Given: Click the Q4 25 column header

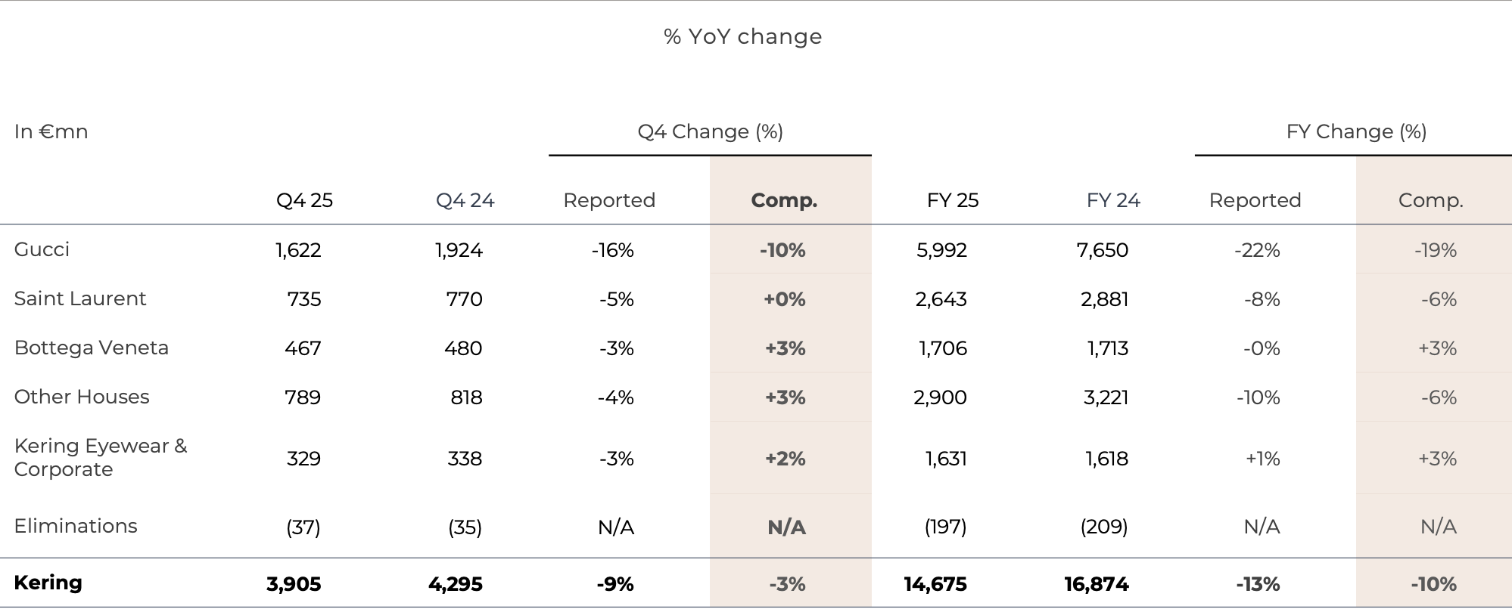Looking at the screenshot, I should [304, 200].
